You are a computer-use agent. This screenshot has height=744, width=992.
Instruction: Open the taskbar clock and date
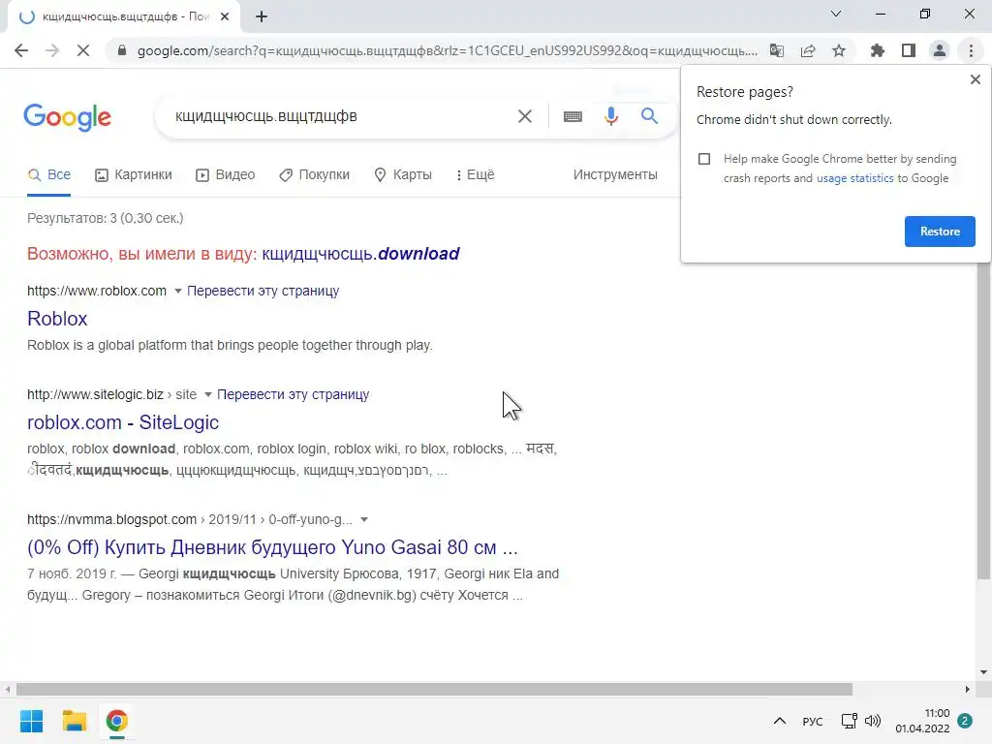click(x=922, y=721)
